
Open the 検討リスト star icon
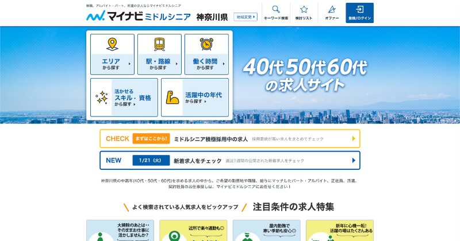pos(304,9)
